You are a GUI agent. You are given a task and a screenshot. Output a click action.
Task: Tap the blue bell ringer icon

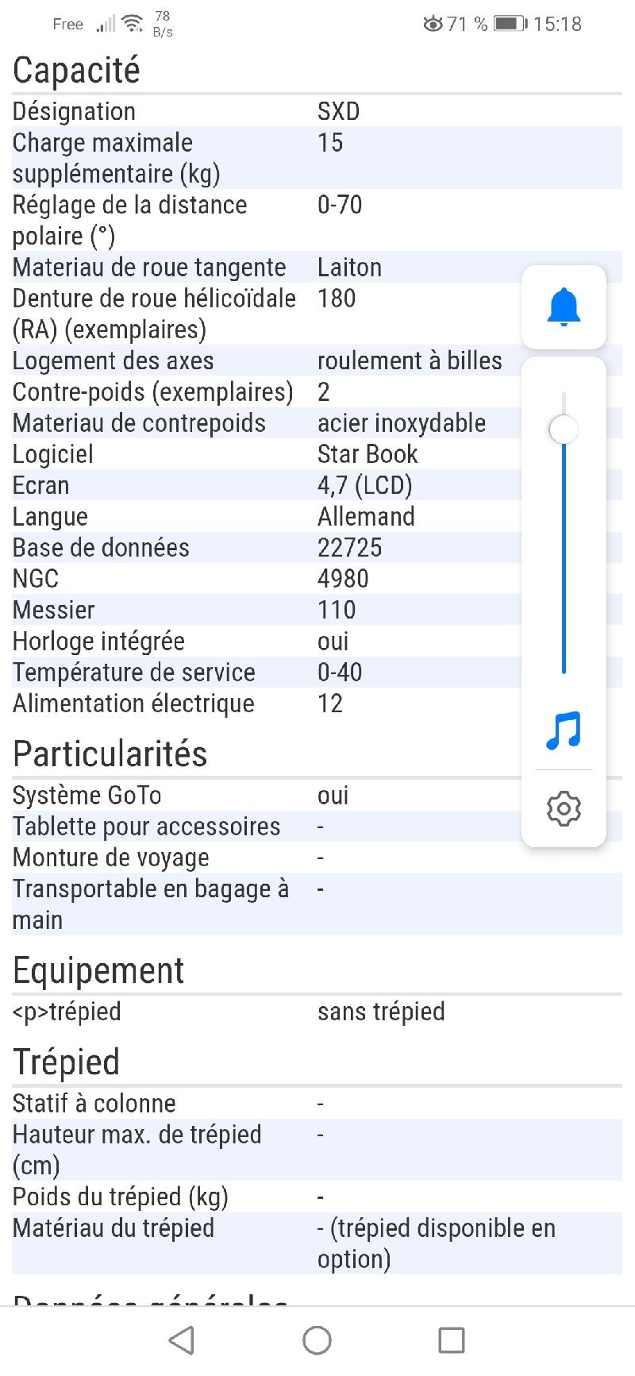[x=564, y=307]
